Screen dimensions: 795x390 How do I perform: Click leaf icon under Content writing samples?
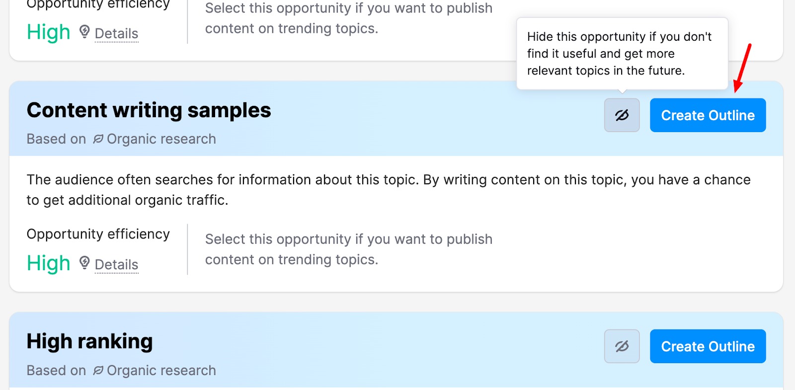click(98, 139)
